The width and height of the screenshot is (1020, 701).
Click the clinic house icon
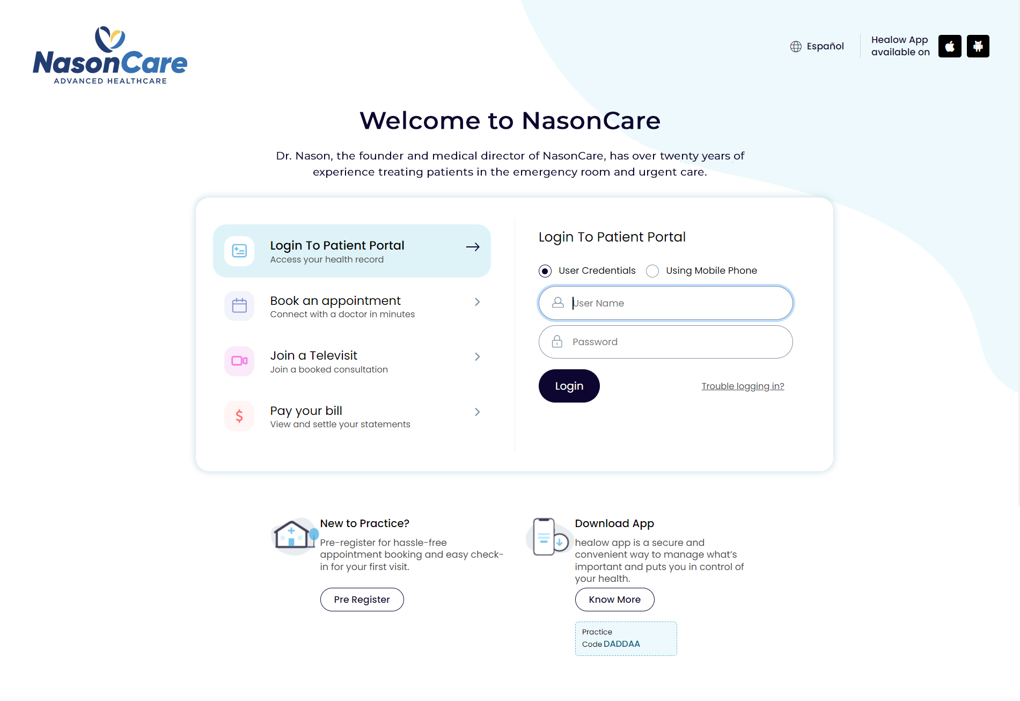294,536
